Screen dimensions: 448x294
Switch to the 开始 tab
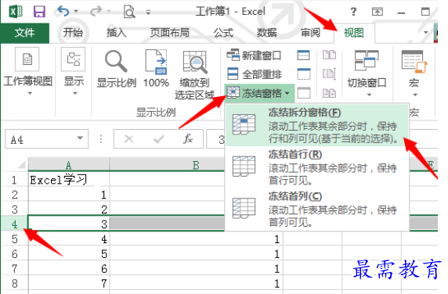[73, 33]
